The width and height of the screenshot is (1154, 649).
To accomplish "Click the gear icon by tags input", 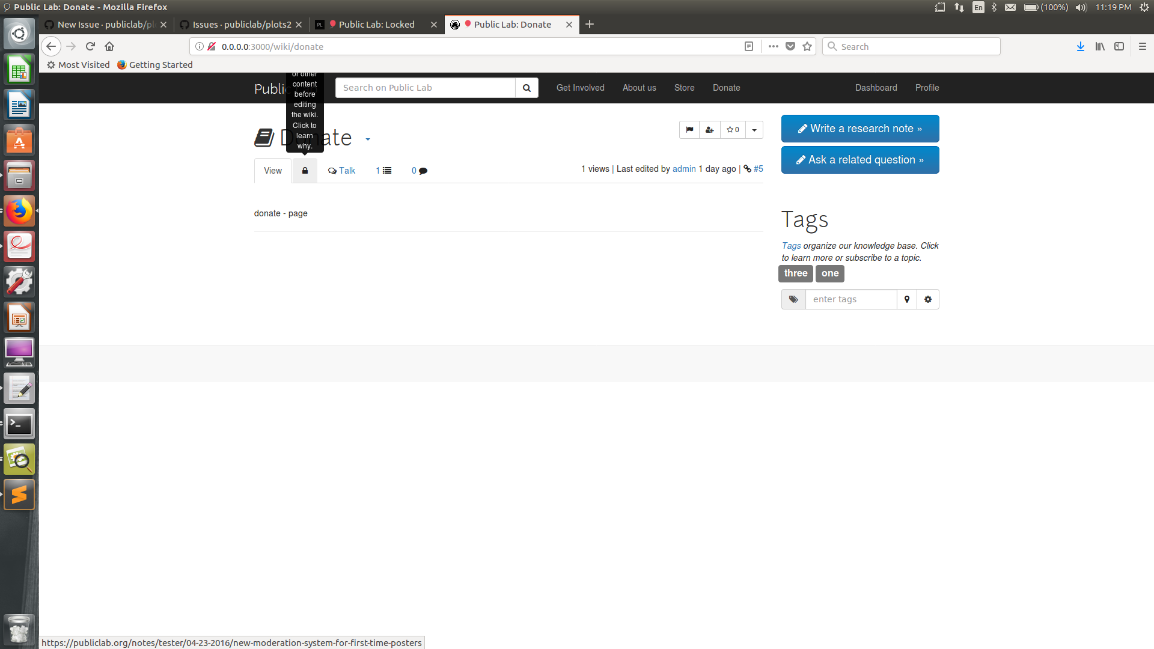I will [928, 299].
